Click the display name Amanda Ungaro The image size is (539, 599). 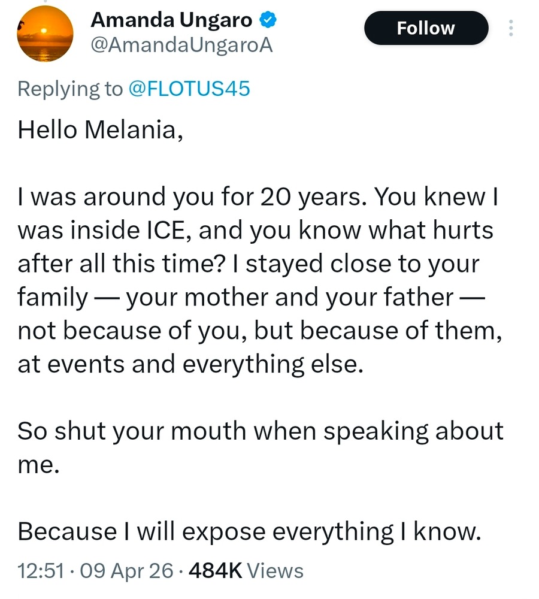[x=171, y=20]
